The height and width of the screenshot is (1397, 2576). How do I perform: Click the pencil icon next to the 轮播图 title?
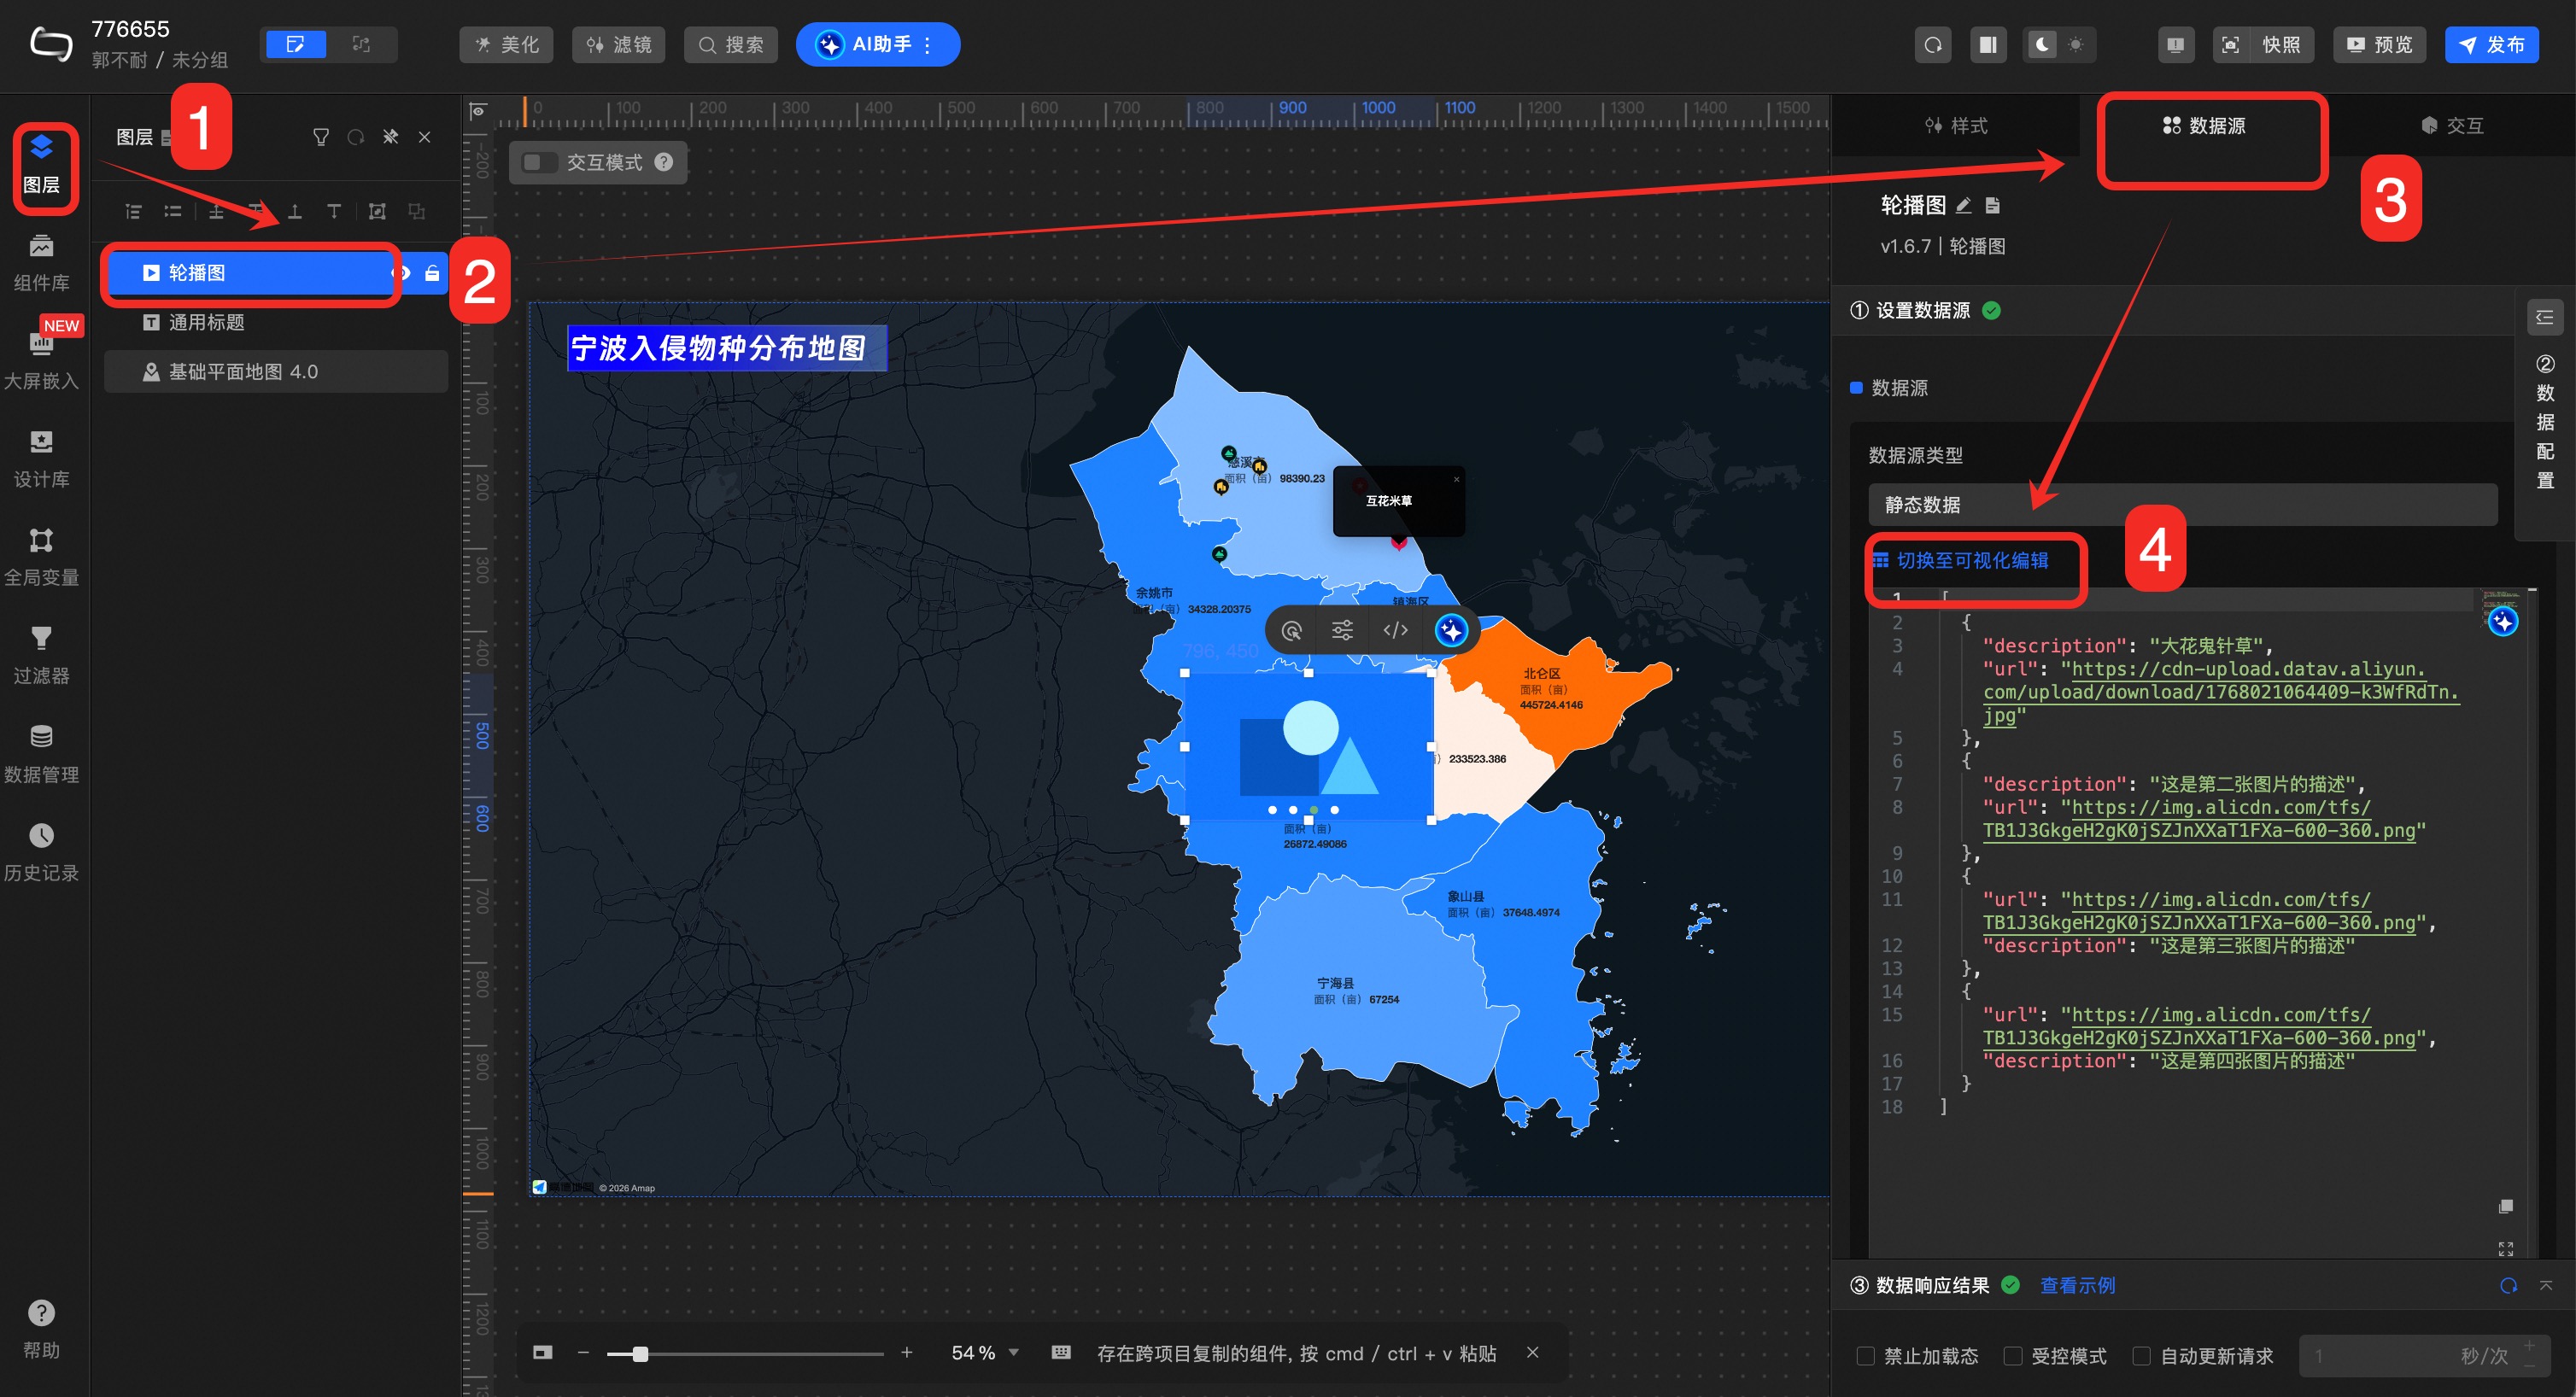click(x=1963, y=206)
